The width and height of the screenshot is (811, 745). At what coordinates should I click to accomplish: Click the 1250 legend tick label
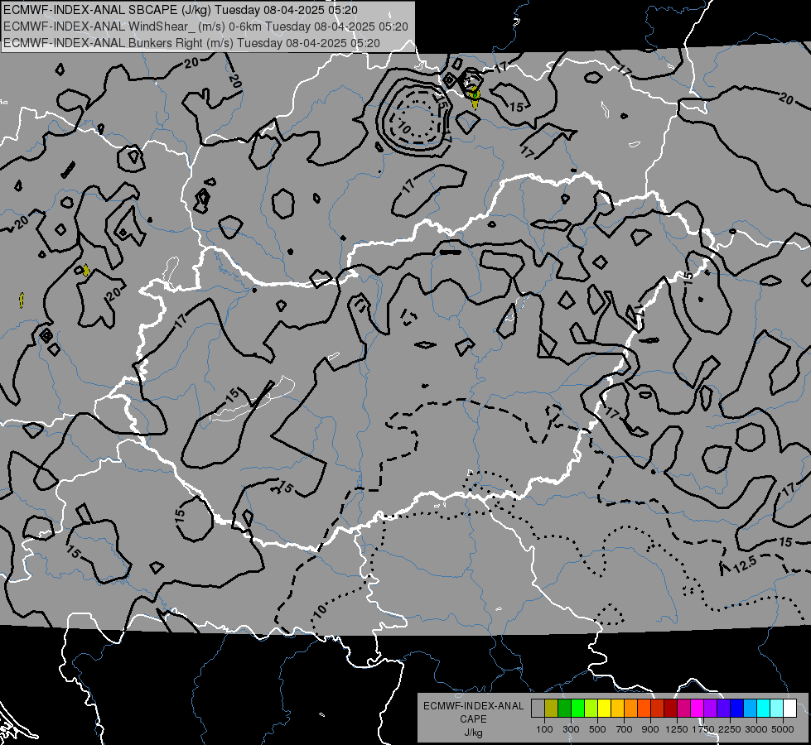tap(677, 729)
